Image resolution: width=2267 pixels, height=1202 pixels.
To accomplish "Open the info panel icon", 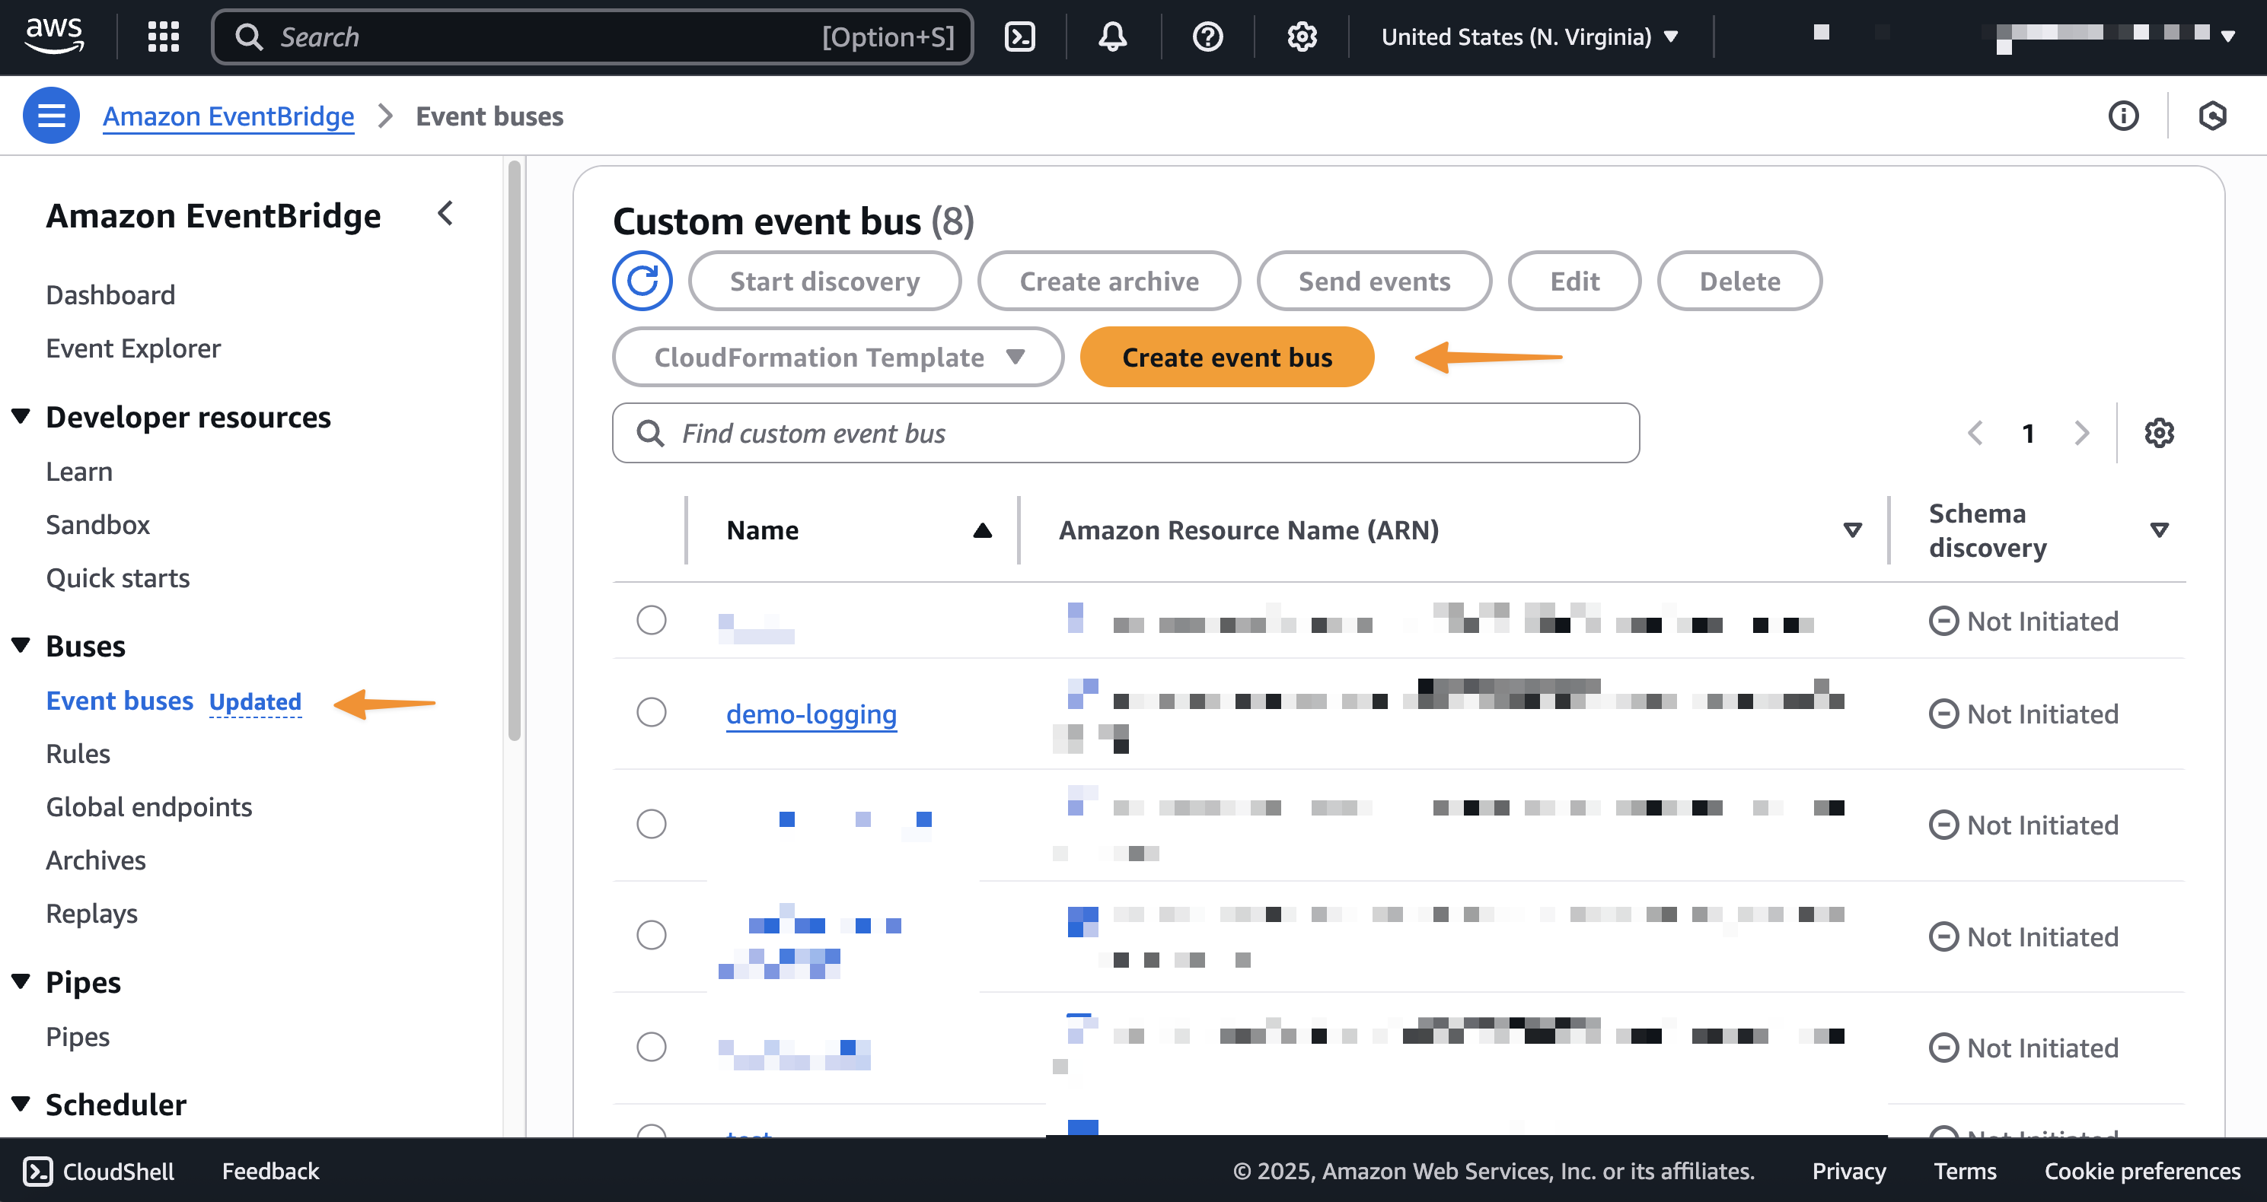I will [x=2122, y=115].
